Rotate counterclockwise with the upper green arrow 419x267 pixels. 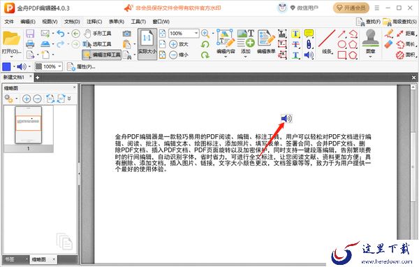[x=205, y=44]
